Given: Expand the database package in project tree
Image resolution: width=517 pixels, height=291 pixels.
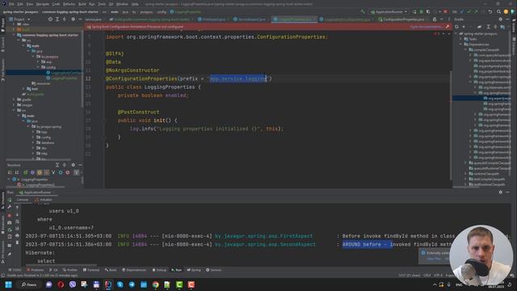Looking at the screenshot, I should tap(33, 143).
